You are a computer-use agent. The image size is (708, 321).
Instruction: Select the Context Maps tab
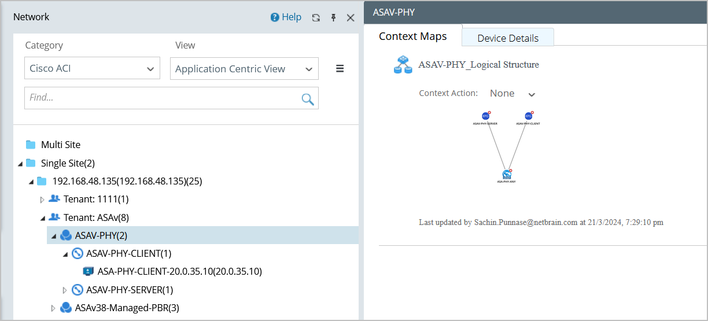[413, 36]
